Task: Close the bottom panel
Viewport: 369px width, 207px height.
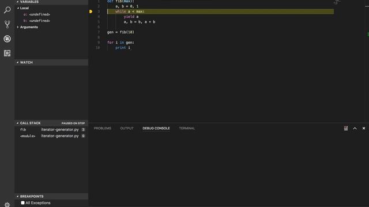Action: [364, 128]
